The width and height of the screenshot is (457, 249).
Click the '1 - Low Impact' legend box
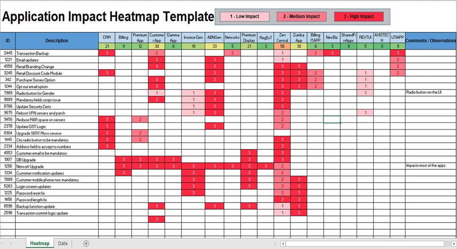point(245,16)
